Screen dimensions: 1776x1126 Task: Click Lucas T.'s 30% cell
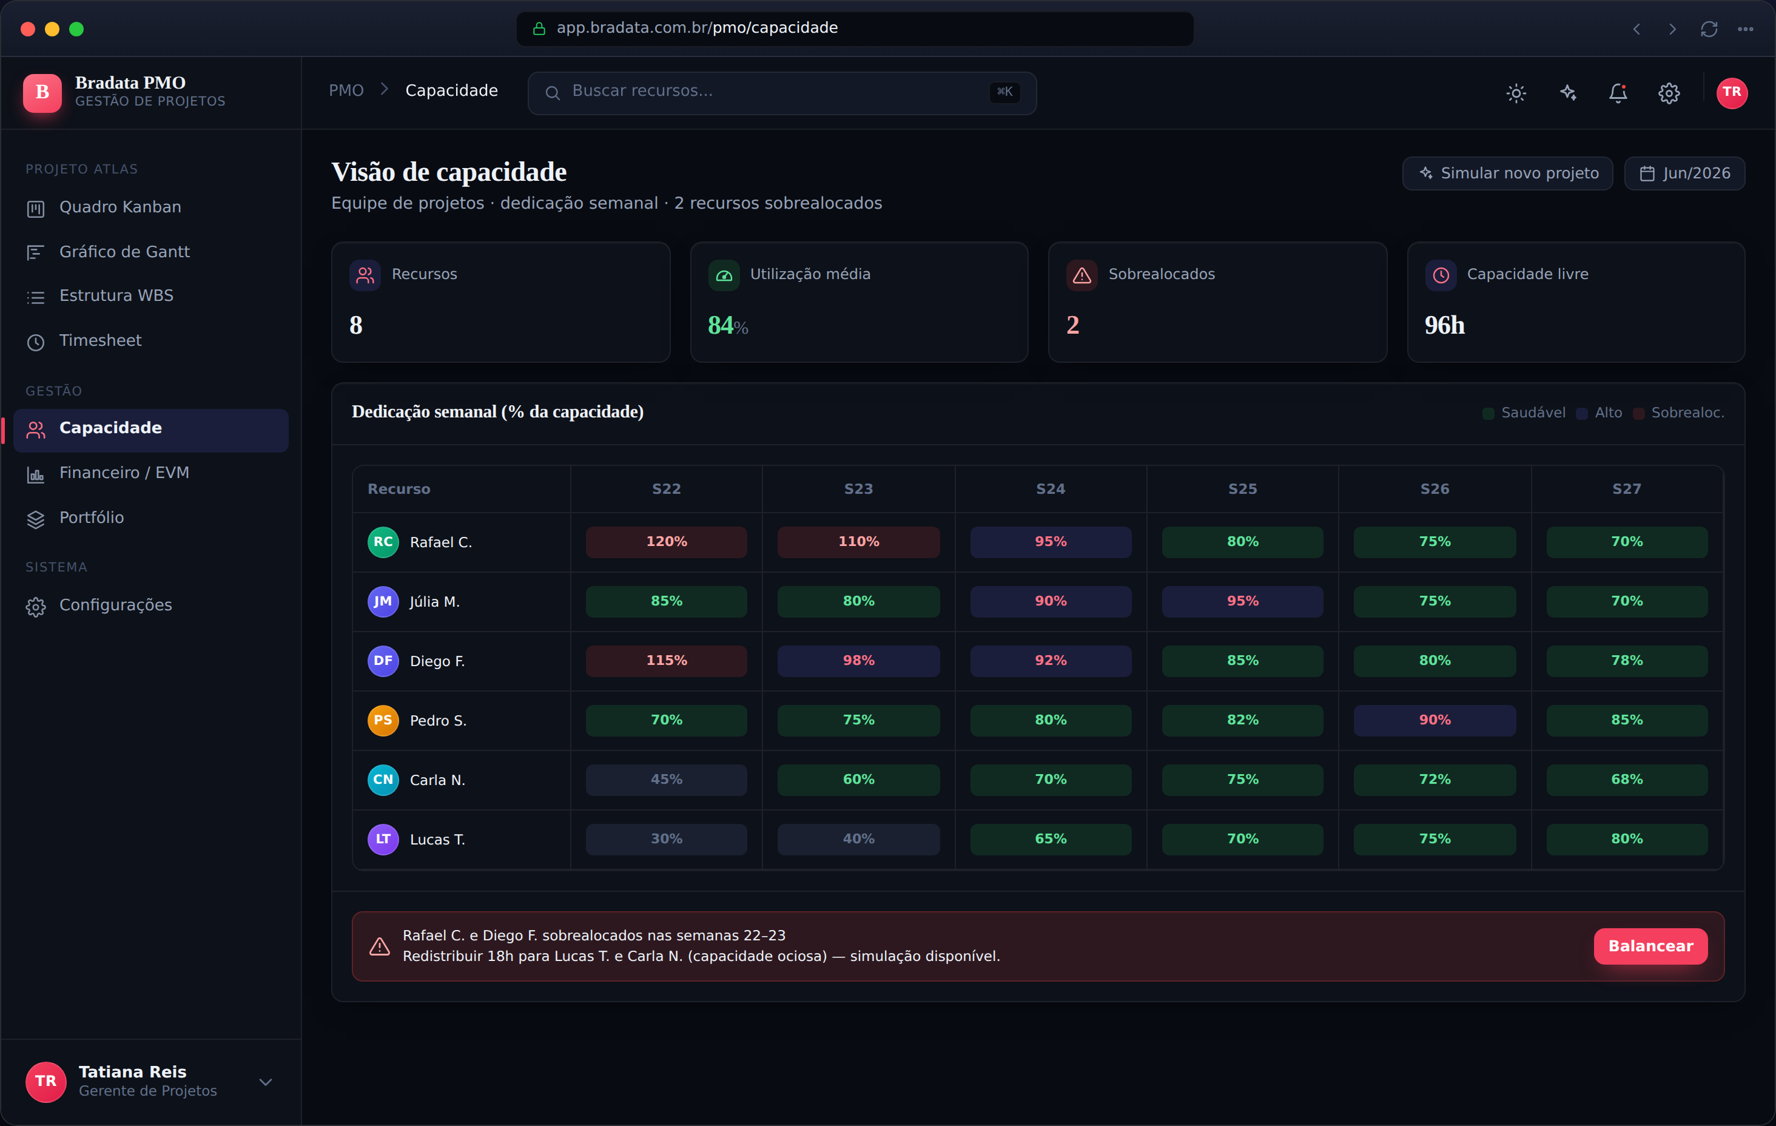(x=666, y=840)
